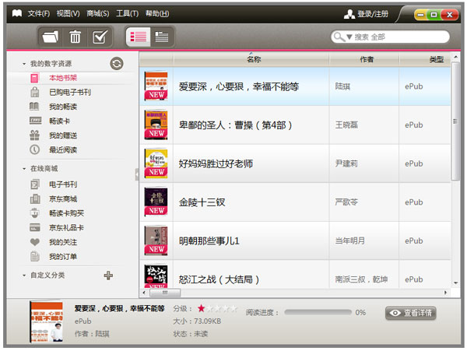Screen dimensions: 467x351
Task: Open 最近阅读 history item
Action: pos(62,149)
